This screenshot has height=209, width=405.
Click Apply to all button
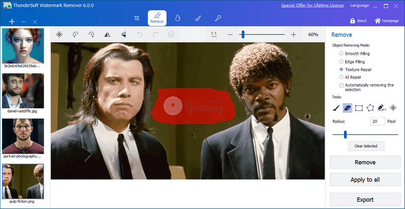point(365,180)
